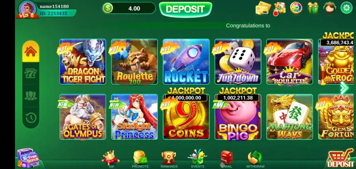Open the task list icon with red dot
The height and width of the screenshot is (169, 356).
[279, 9]
